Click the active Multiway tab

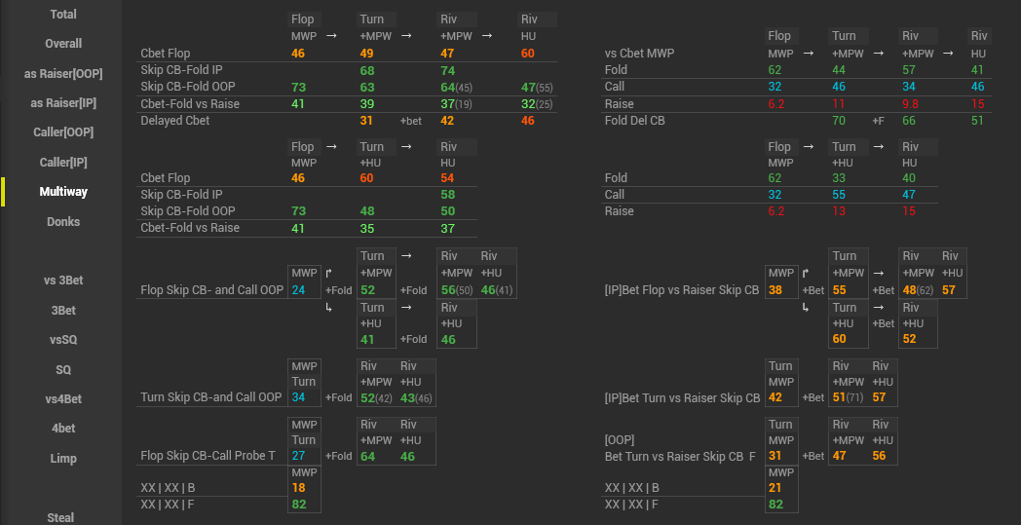[x=63, y=192]
